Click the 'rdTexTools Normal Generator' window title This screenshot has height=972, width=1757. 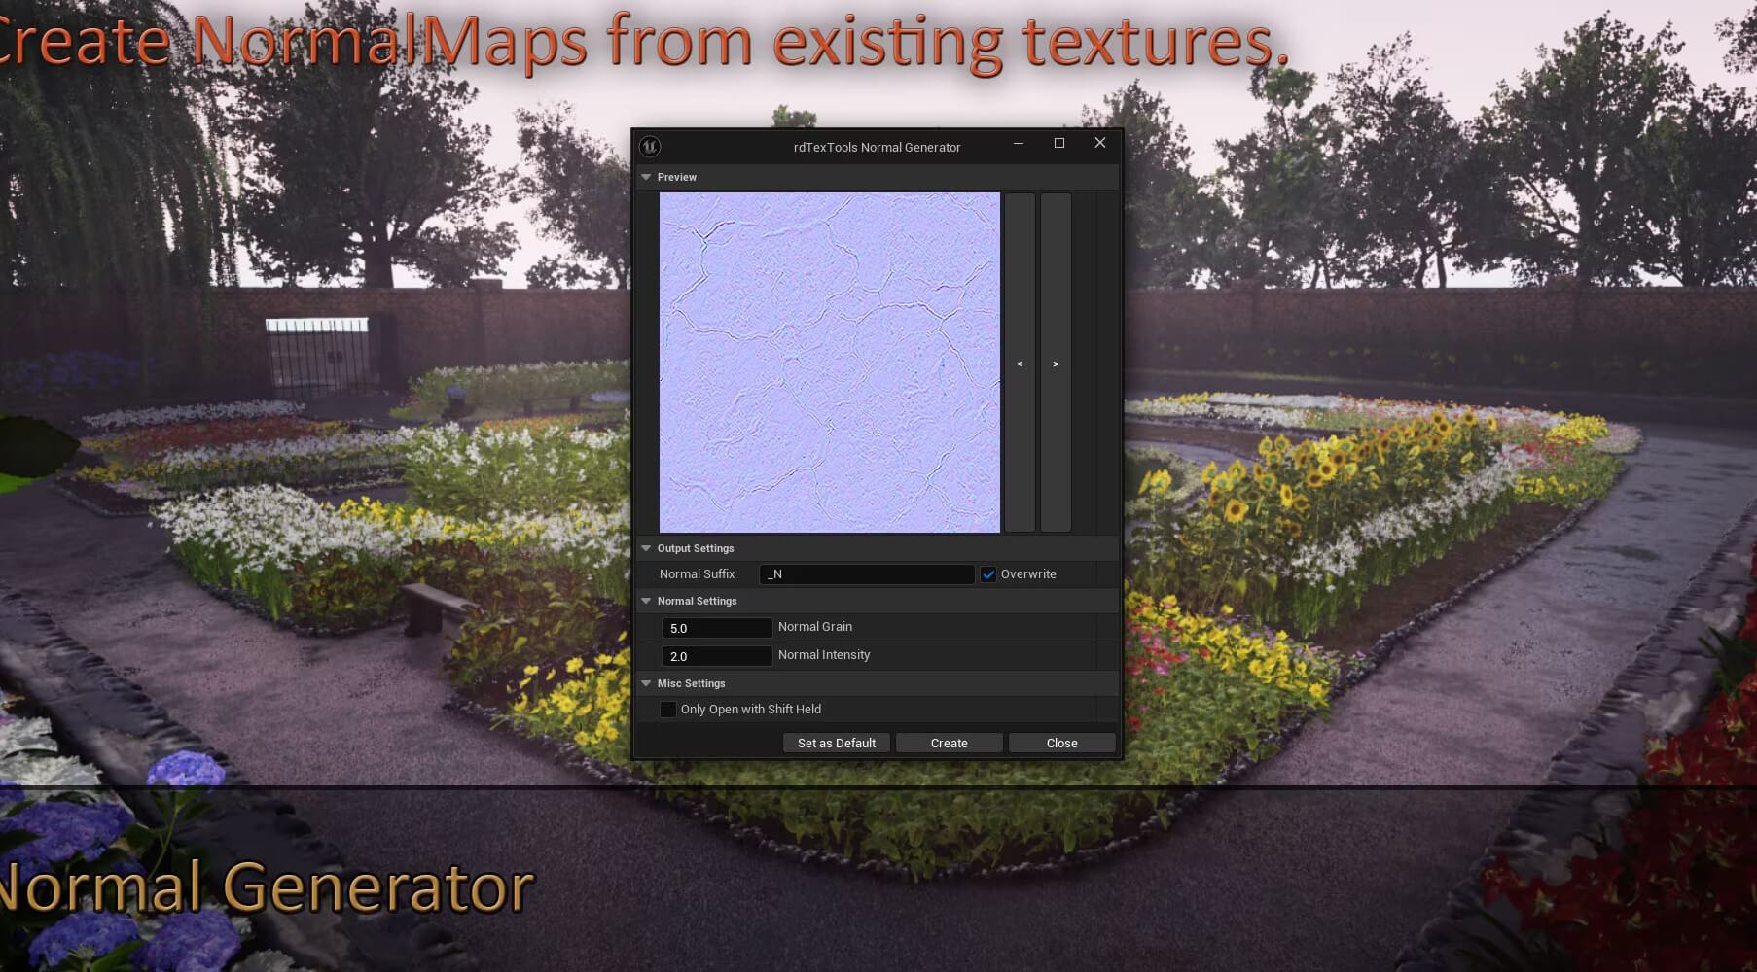point(878,148)
